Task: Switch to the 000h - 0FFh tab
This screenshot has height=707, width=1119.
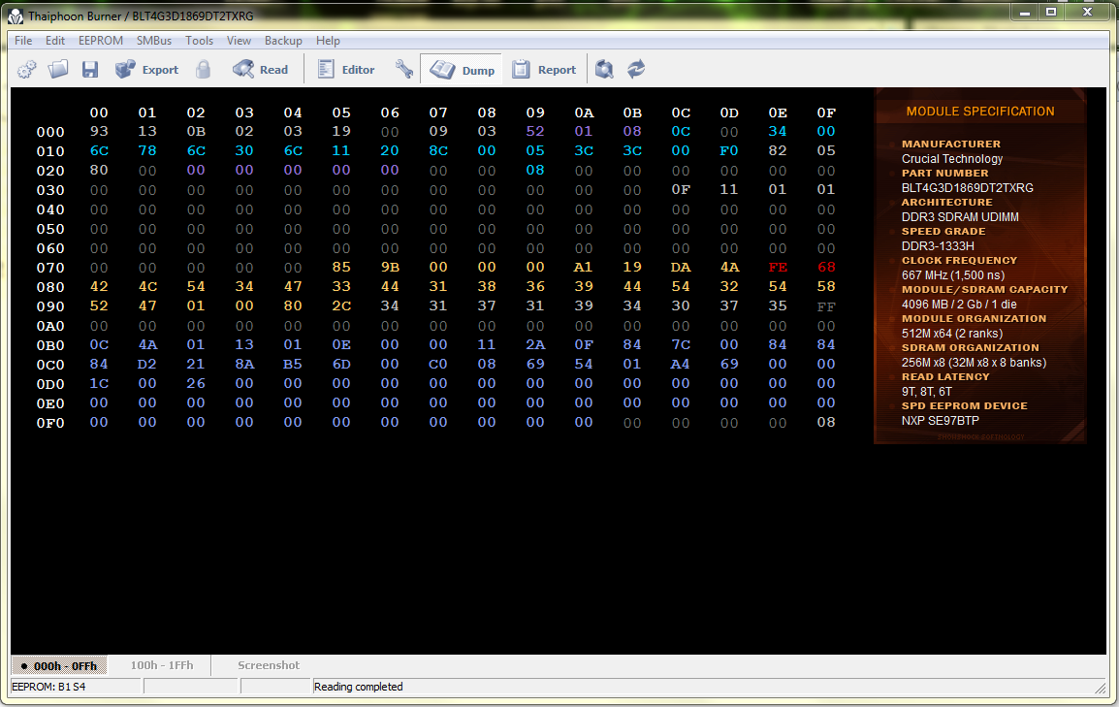Action: pyautogui.click(x=59, y=665)
